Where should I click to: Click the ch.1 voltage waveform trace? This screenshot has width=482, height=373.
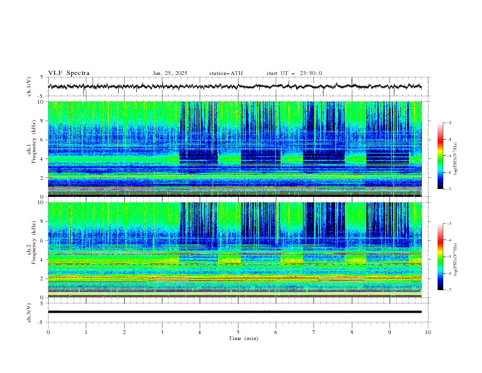234,87
